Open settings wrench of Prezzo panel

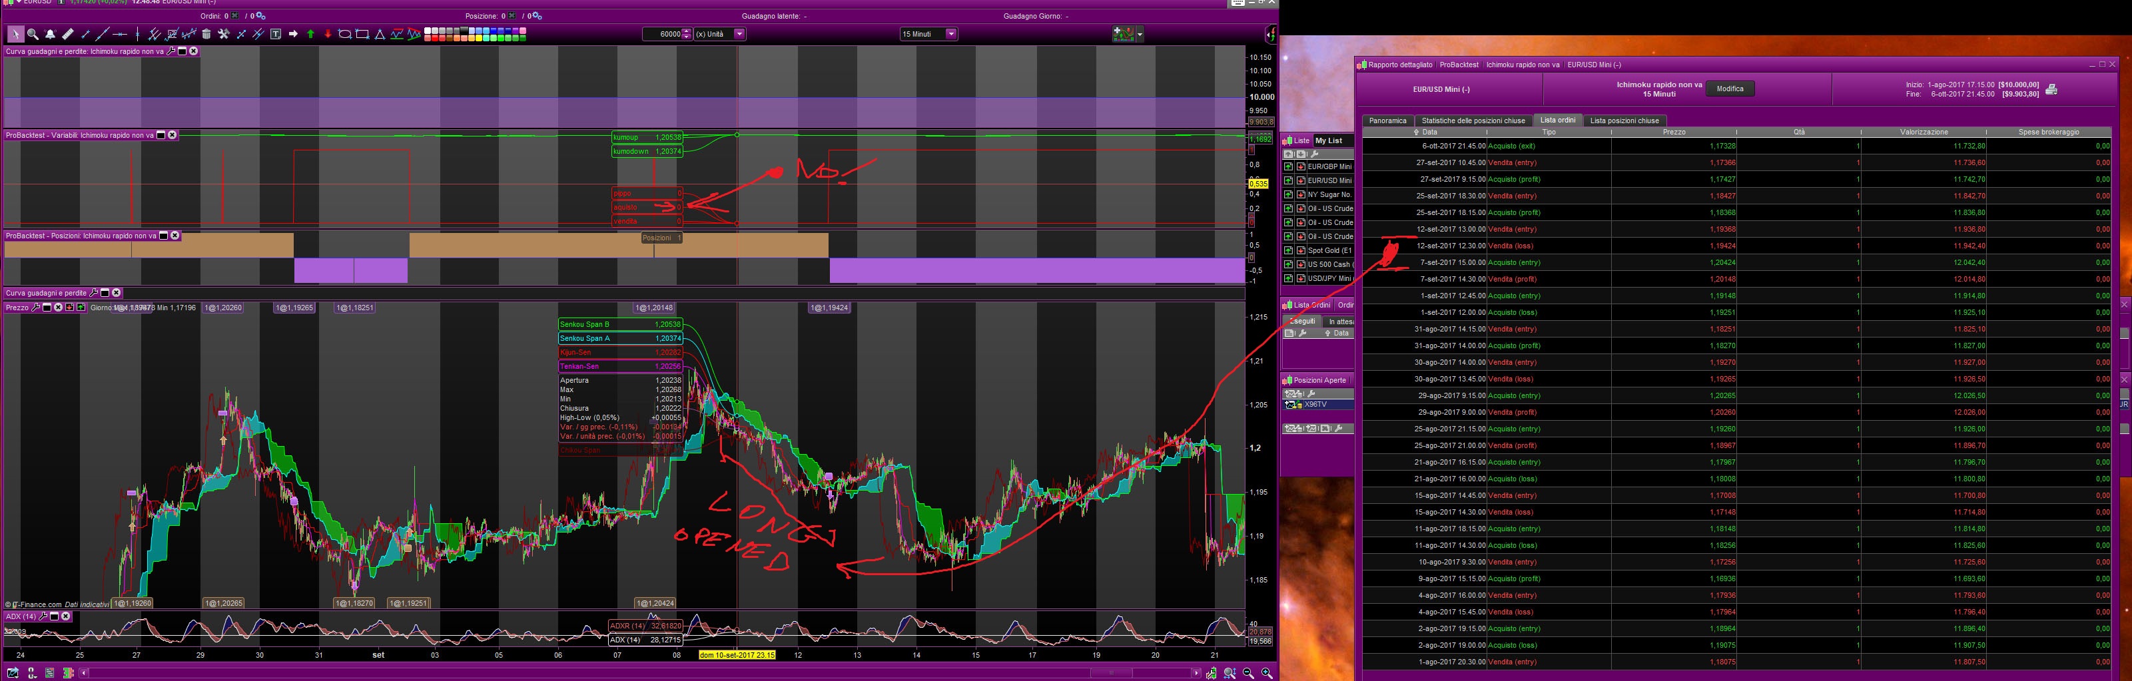[35, 308]
